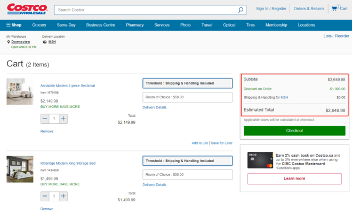Click the Kitteridge Storage Bed thumbnail
Screen dimensions: 352x213
pyautogui.click(x=20, y=169)
